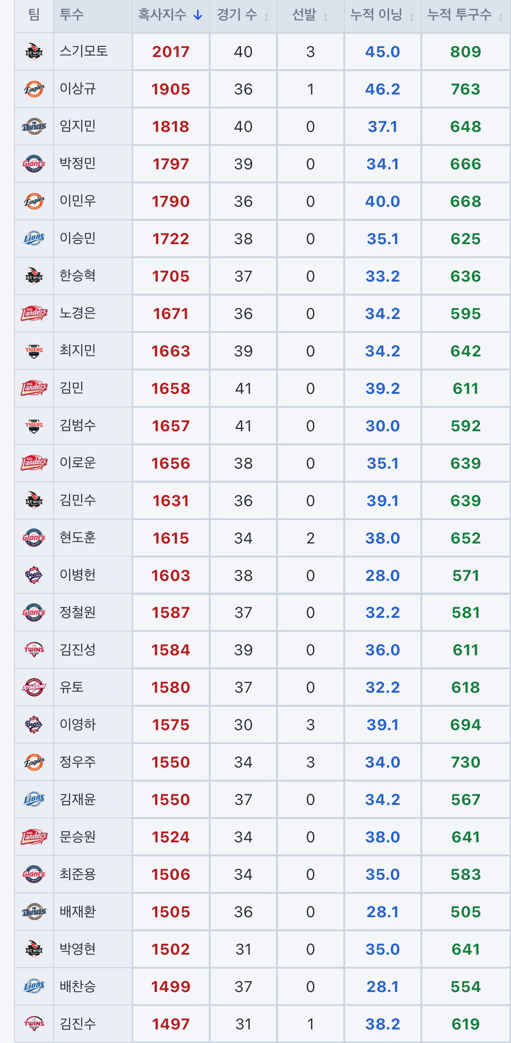Sort by 혹사지수 column descending arrow
The width and height of the screenshot is (511, 1043).
198,15
